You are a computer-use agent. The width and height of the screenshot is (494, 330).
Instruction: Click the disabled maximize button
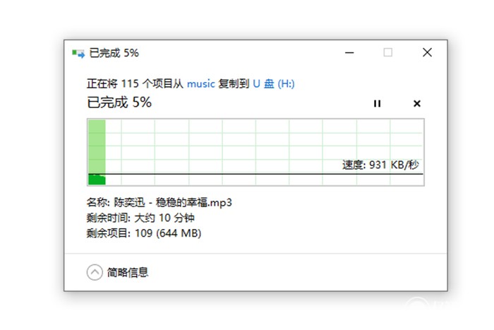388,53
